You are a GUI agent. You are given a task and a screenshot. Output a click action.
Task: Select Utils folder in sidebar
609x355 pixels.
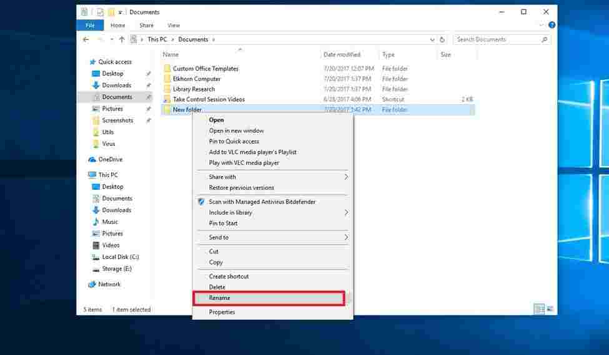tap(107, 132)
